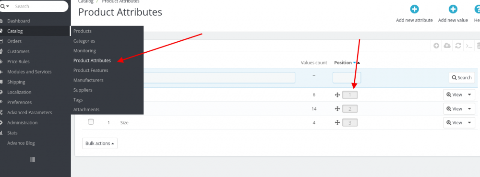Image resolution: width=480 pixels, height=177 pixels.
Task: Open the Localization sidebar menu
Action: tap(19, 92)
